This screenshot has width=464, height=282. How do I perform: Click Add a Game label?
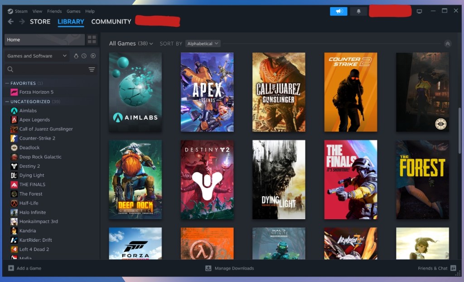click(x=29, y=268)
